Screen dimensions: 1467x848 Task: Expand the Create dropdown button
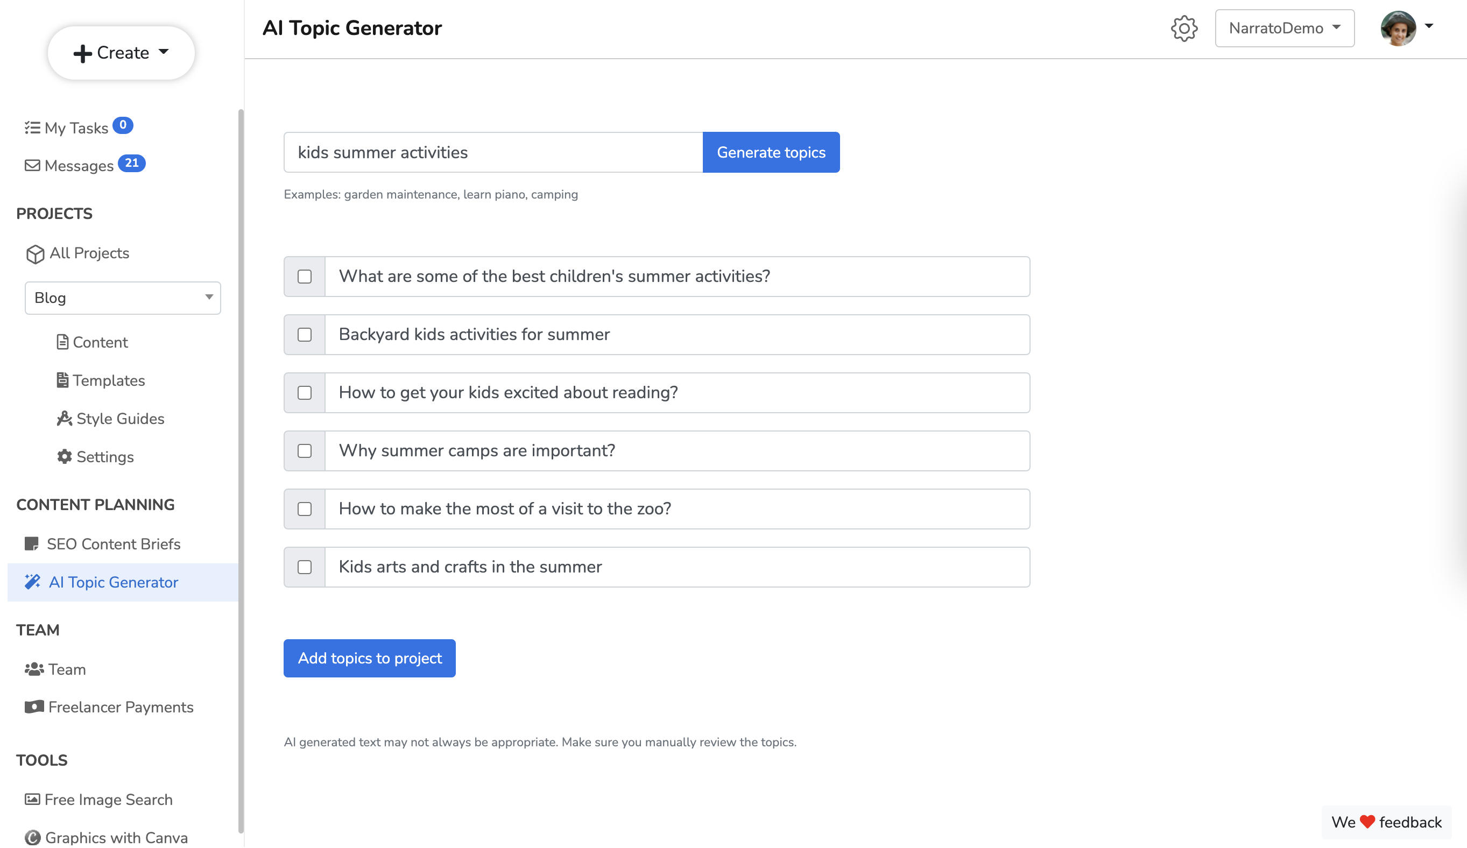coord(121,52)
